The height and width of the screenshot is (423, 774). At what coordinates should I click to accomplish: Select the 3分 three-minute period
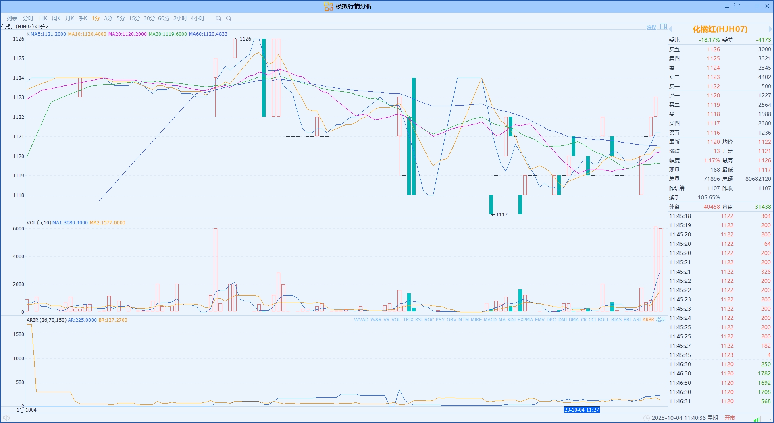[x=108, y=18]
